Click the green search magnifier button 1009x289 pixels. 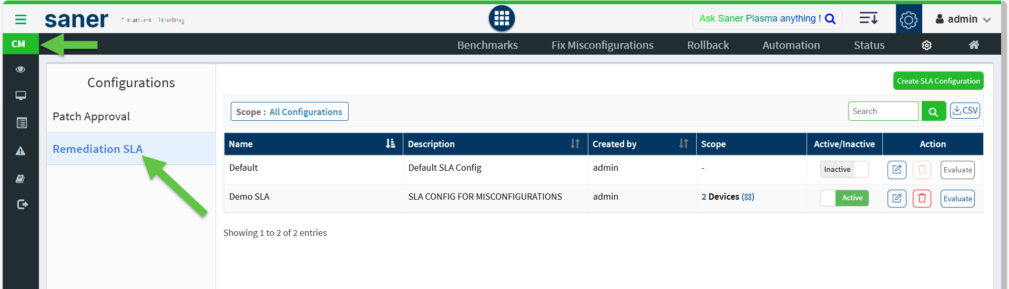coord(933,111)
